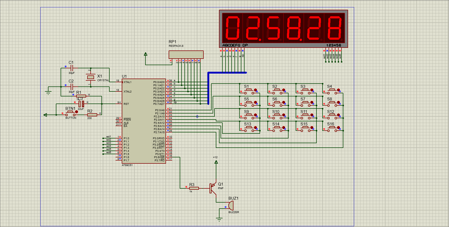Click the "wd6" net label at P1.5
This screenshot has width=449, height=227.
109,152
